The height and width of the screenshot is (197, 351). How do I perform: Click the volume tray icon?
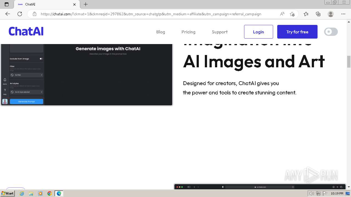pos(312,193)
